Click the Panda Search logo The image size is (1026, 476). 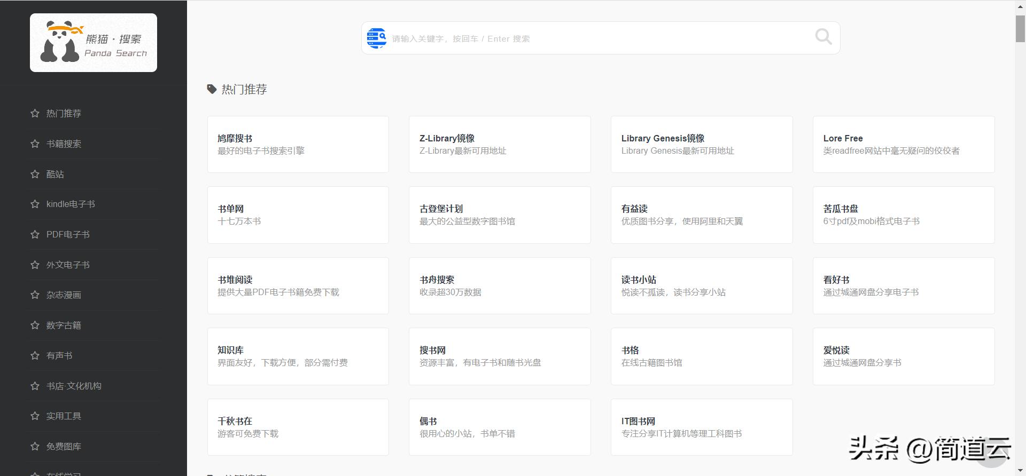[x=94, y=43]
